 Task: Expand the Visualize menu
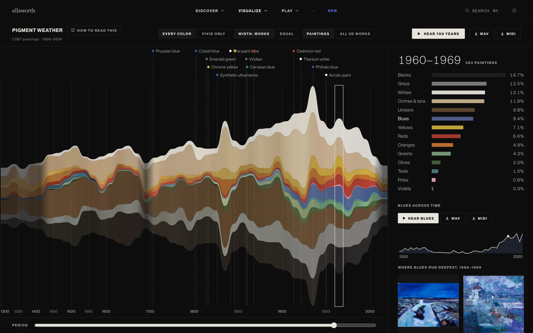tap(253, 11)
